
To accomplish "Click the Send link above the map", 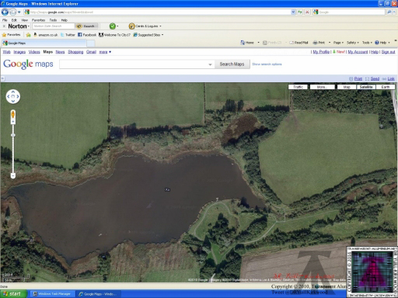I will [x=375, y=78].
